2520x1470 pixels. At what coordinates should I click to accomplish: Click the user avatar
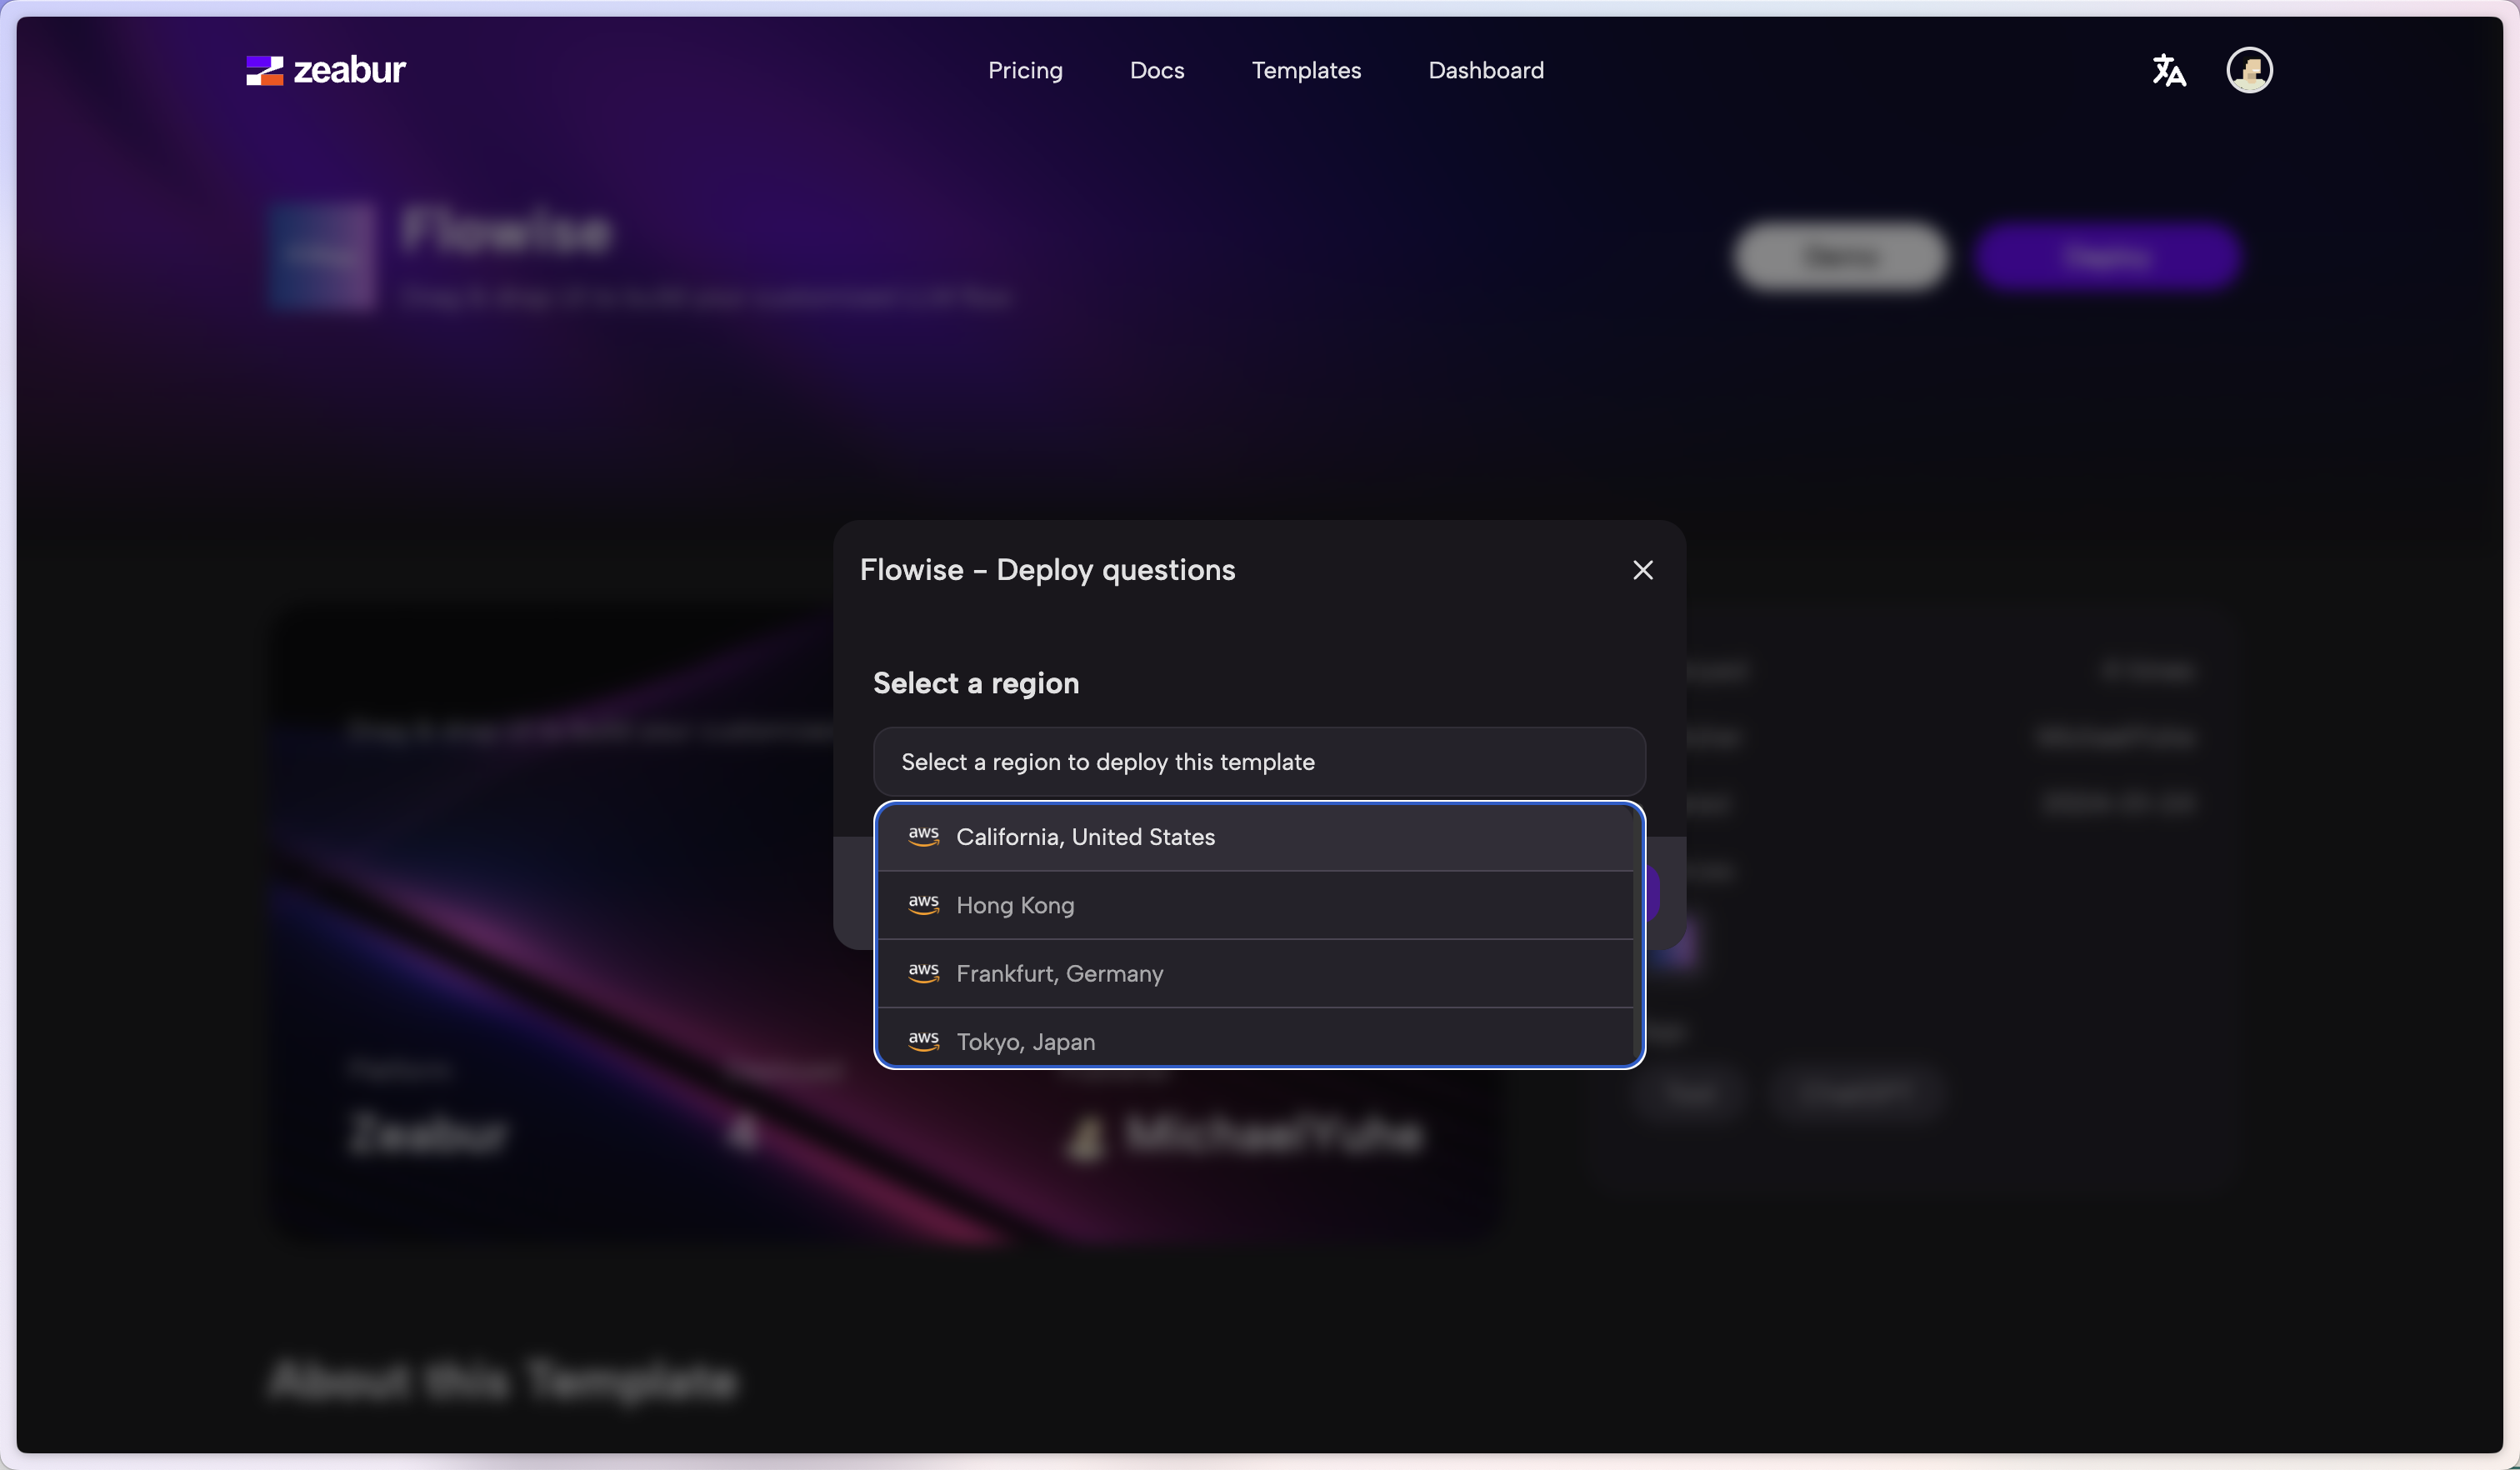click(2250, 70)
